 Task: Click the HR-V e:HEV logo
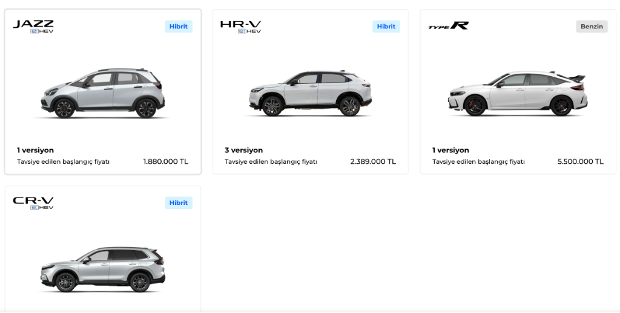(x=240, y=26)
